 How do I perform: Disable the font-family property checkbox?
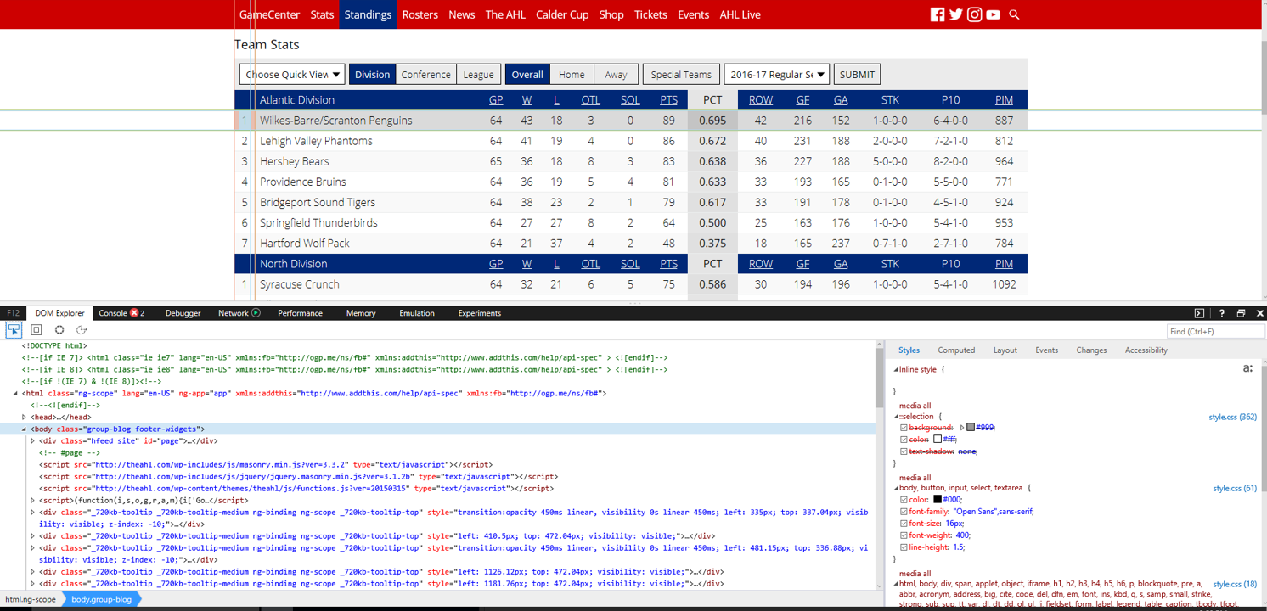[x=904, y=512]
